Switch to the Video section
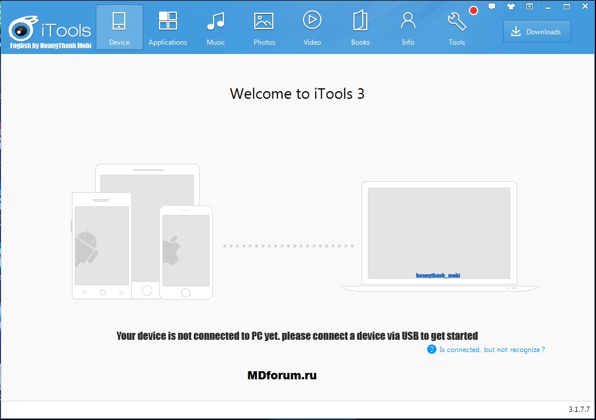The height and width of the screenshot is (420, 596). [x=312, y=27]
